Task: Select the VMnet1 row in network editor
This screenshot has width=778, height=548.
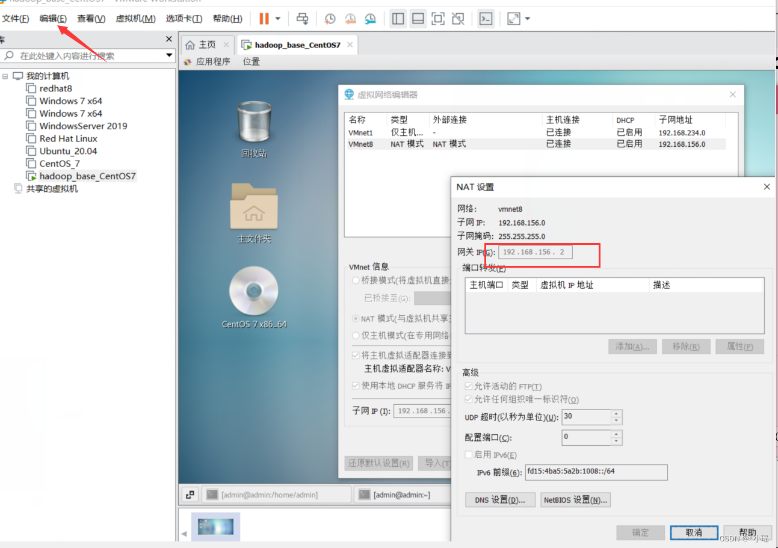Action: pyautogui.click(x=536, y=132)
